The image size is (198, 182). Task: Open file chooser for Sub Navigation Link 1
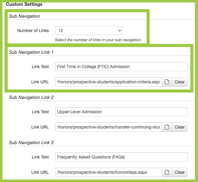pyautogui.click(x=167, y=82)
